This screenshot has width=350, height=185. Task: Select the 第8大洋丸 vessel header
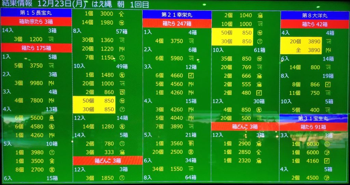(x=314, y=15)
